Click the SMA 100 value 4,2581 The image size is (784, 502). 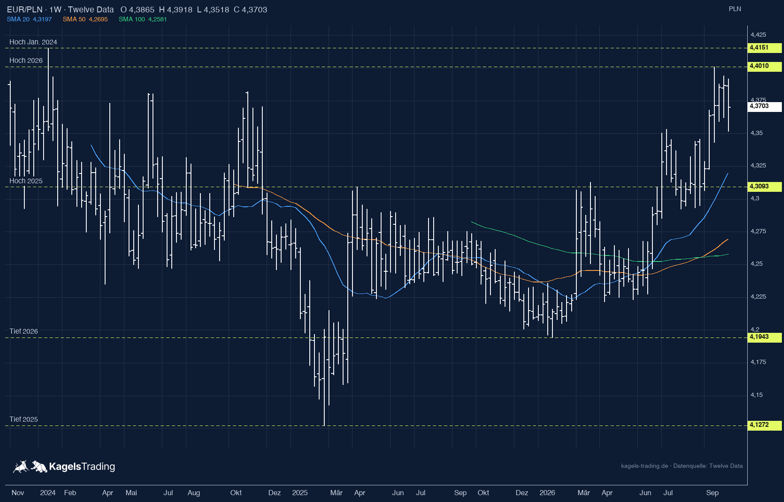tap(158, 19)
